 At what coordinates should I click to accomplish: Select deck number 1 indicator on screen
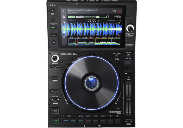tap(64, 11)
